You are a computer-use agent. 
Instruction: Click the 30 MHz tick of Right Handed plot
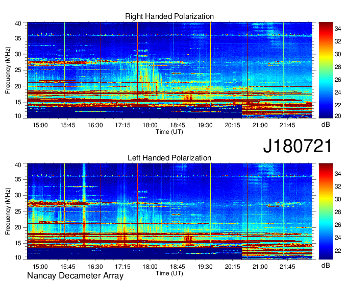pyautogui.click(x=18, y=54)
